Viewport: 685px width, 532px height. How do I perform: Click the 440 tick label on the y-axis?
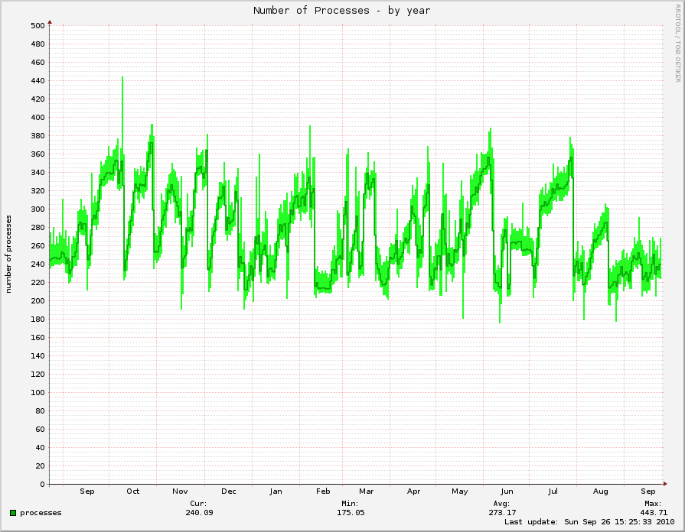pyautogui.click(x=38, y=81)
